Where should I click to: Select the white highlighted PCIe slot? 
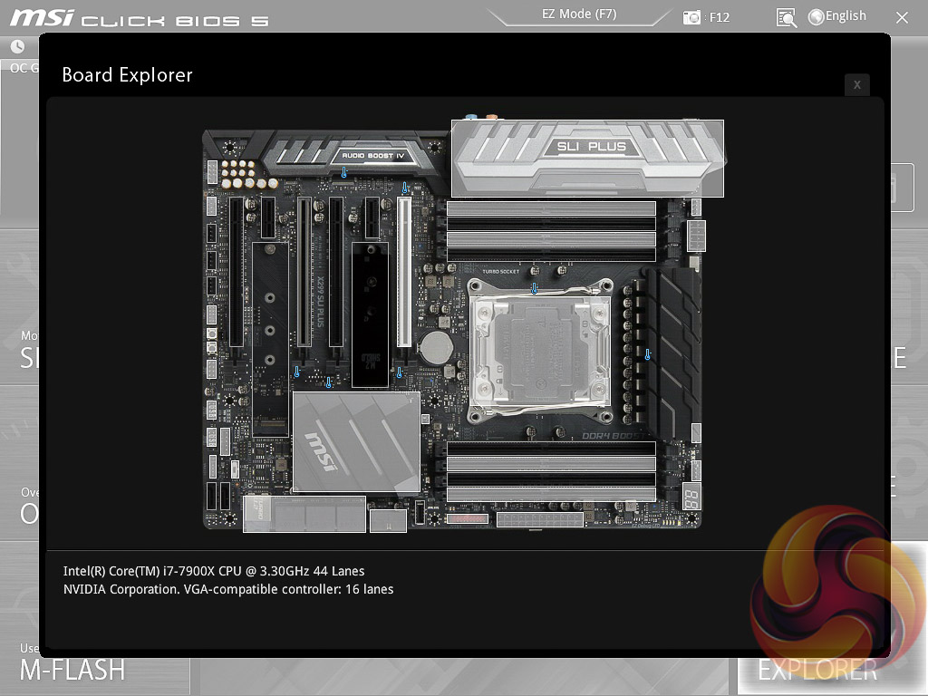404,272
